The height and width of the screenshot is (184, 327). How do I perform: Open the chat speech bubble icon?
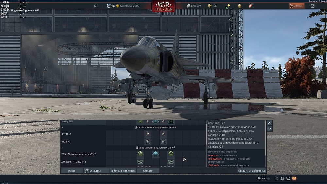click(288, 178)
